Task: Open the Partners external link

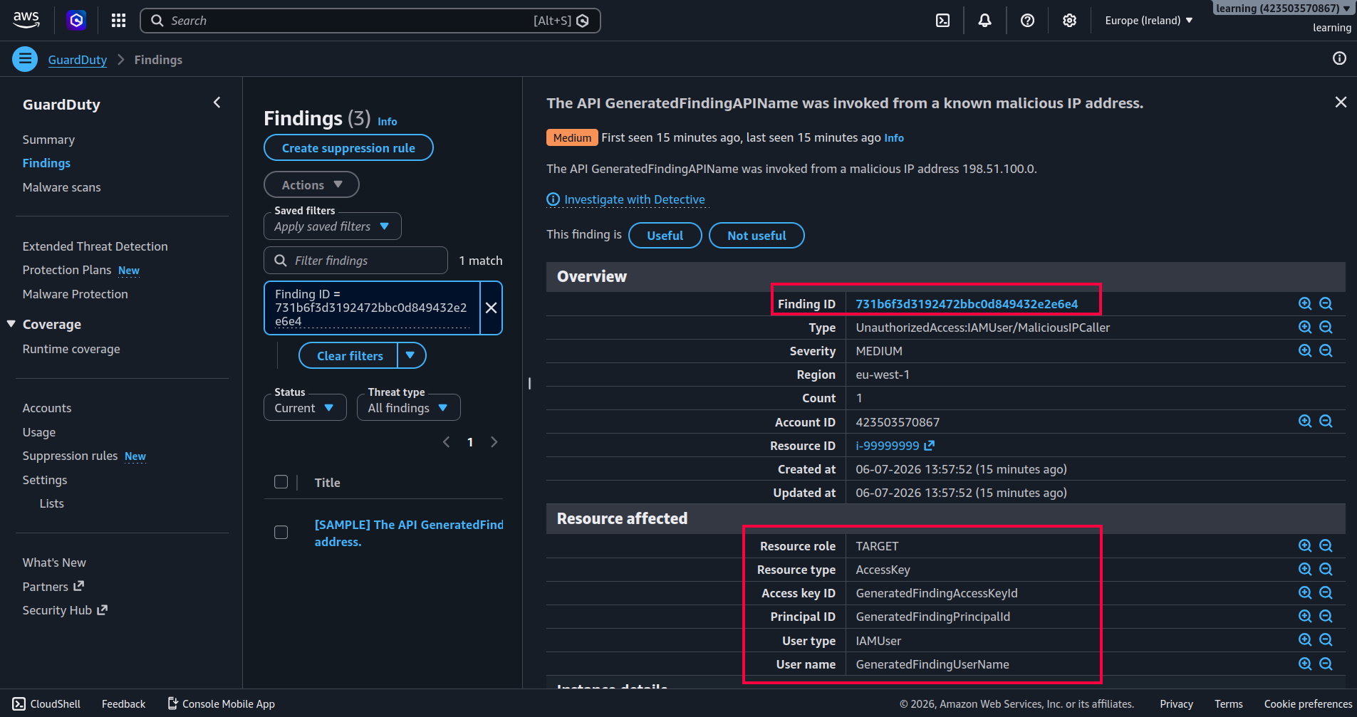Action: tap(53, 587)
